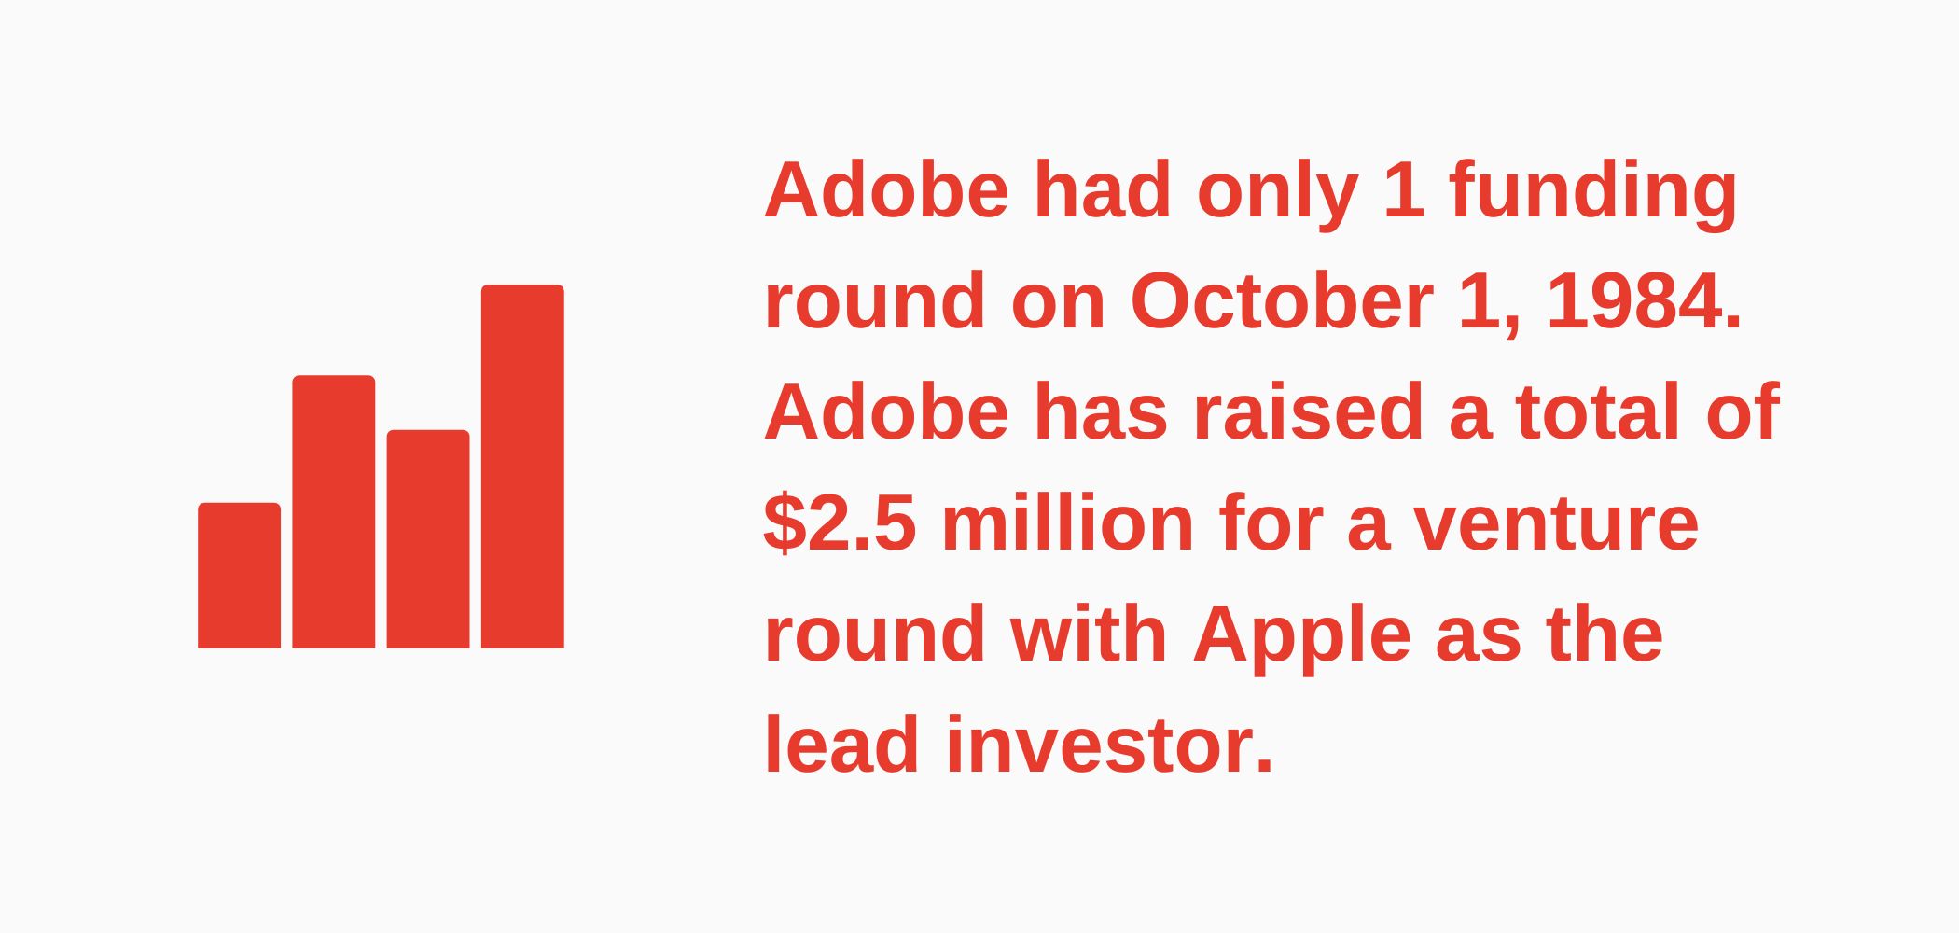Click the first word "Adobe" in heading

[886, 190]
